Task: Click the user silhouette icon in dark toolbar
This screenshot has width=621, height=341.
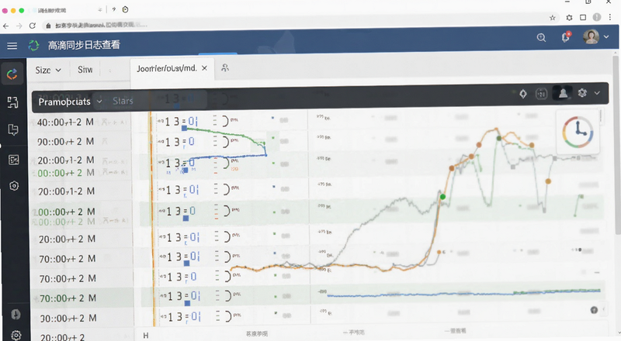Action: tap(562, 93)
